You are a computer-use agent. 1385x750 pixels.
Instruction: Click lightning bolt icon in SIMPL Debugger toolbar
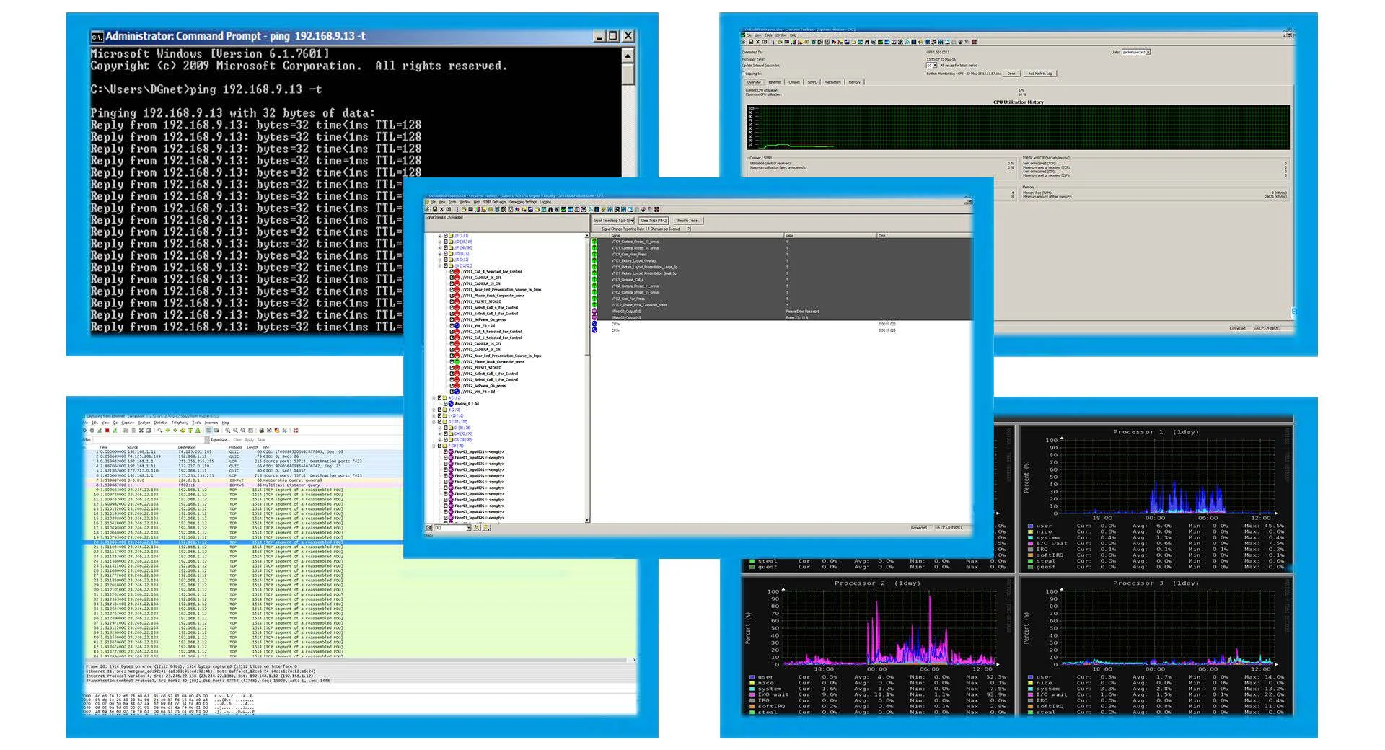(603, 209)
